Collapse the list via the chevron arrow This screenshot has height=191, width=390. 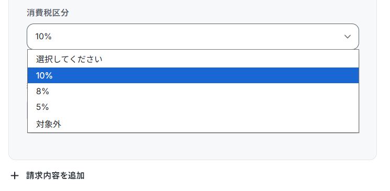[x=347, y=37]
